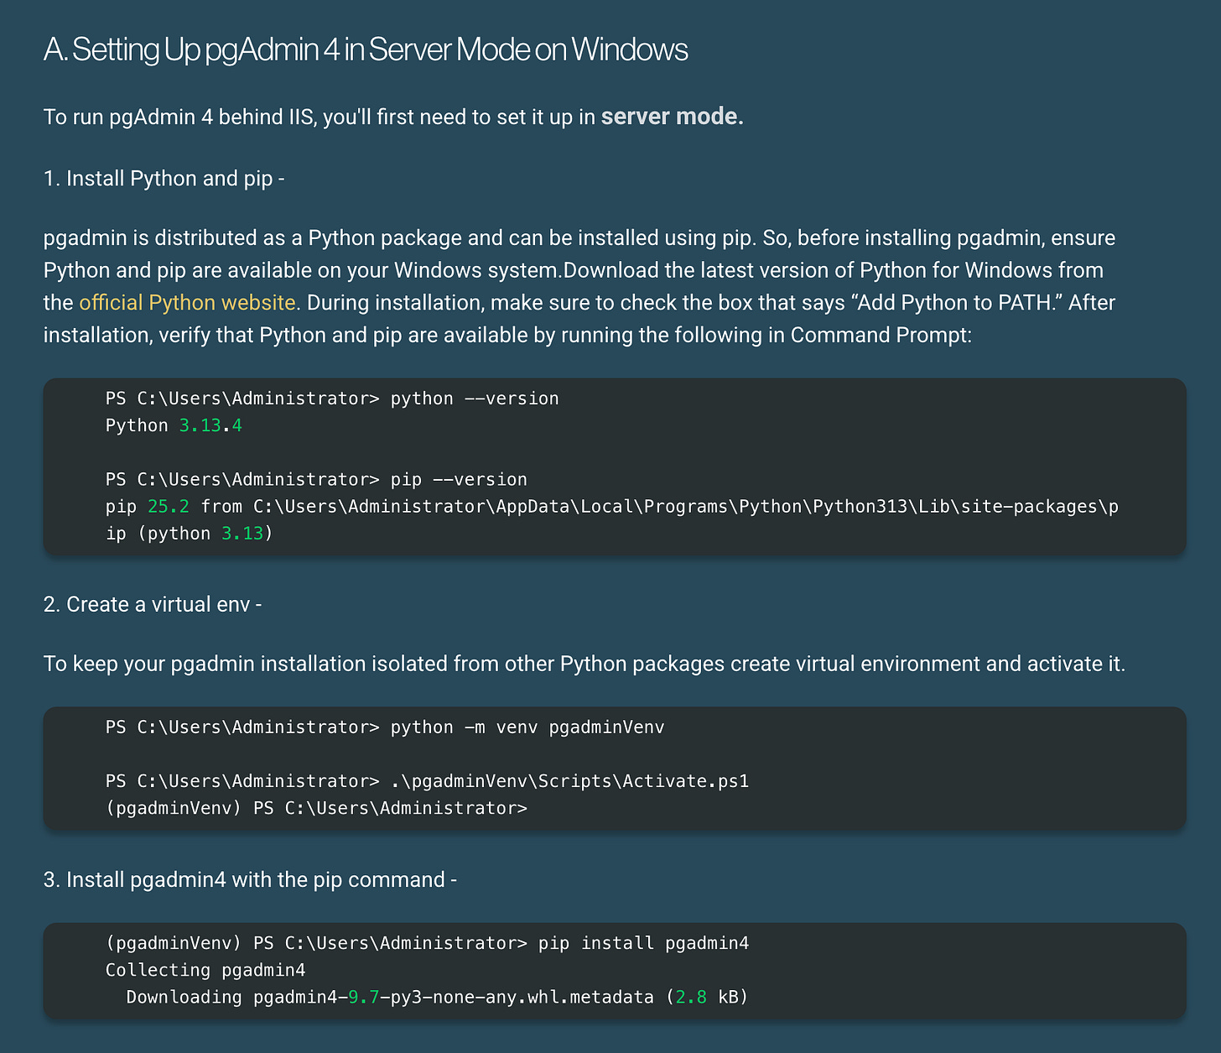Viewport: 1221px width, 1053px height.
Task: Open the official Python website link
Action: (187, 302)
